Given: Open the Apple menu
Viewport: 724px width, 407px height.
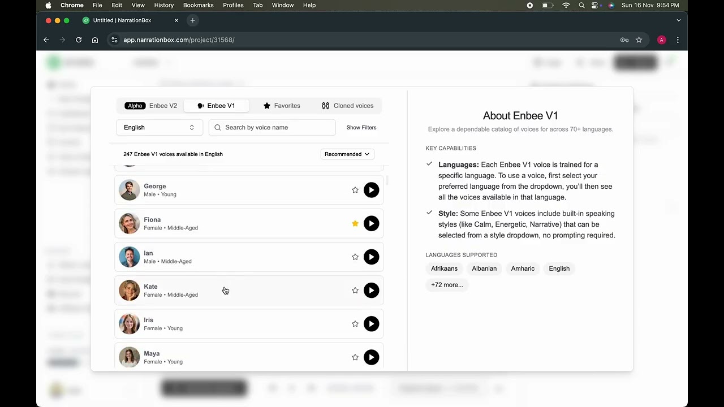Looking at the screenshot, I should point(48,5).
